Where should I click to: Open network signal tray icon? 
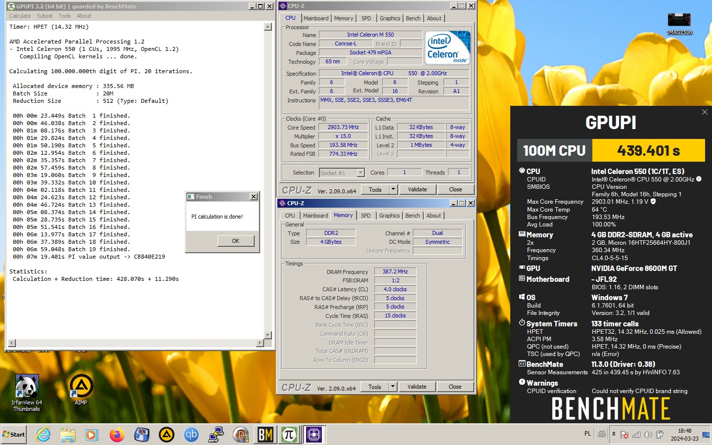(x=636, y=435)
